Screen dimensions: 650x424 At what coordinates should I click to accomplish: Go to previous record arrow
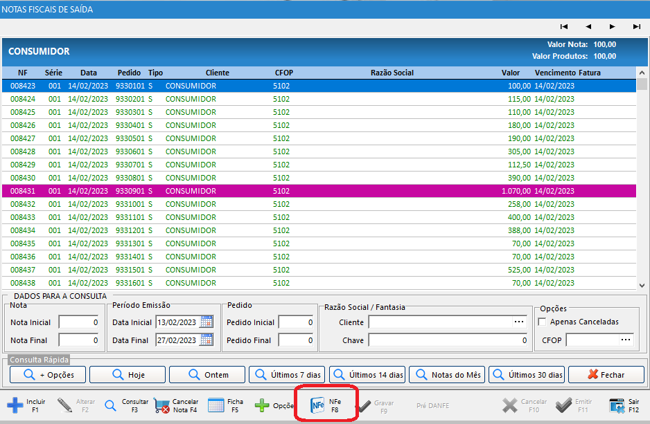(x=588, y=26)
